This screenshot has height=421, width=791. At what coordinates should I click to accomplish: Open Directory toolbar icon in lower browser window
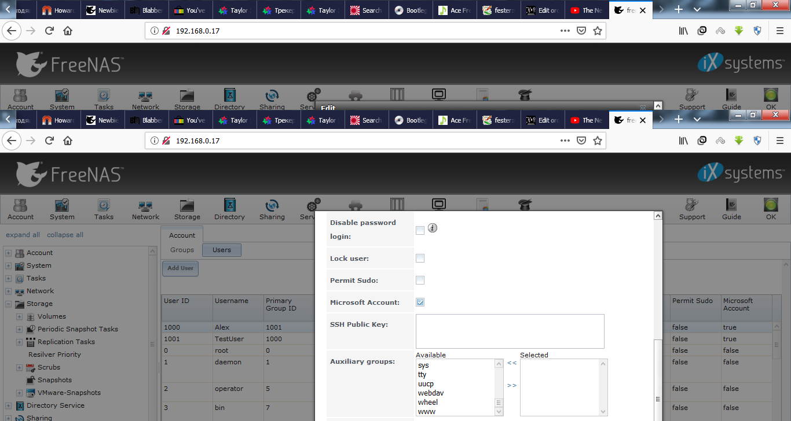click(229, 209)
